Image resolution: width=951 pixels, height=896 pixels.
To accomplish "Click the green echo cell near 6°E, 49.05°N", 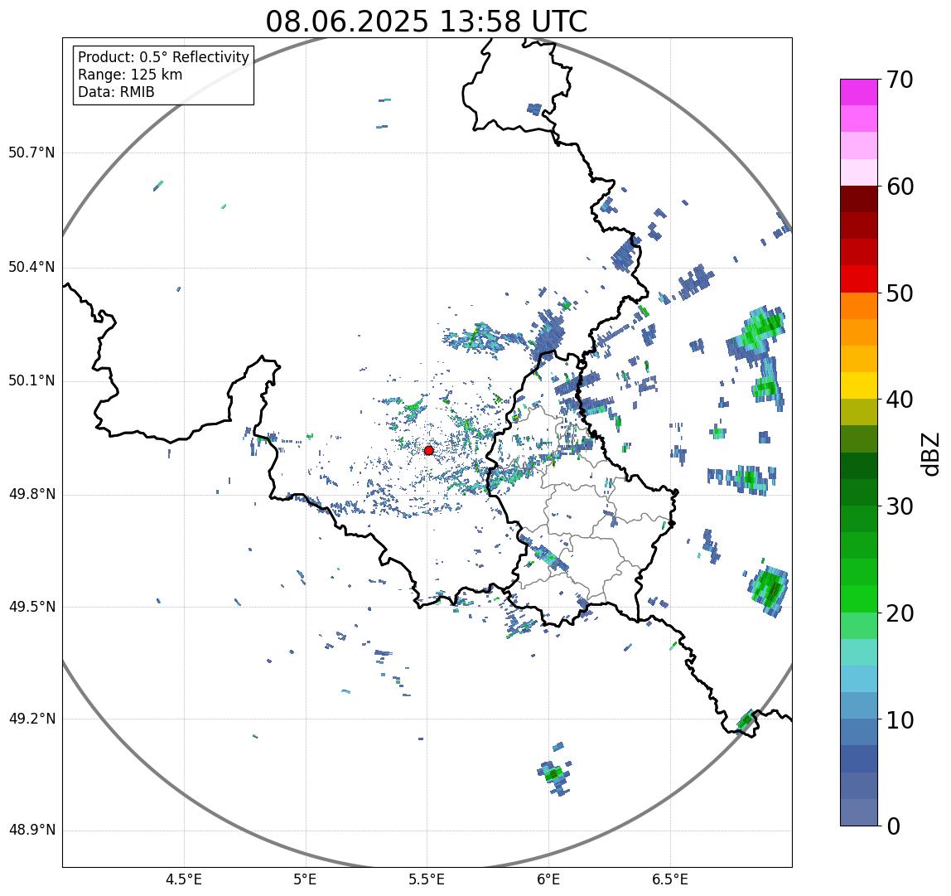I will click(x=554, y=774).
